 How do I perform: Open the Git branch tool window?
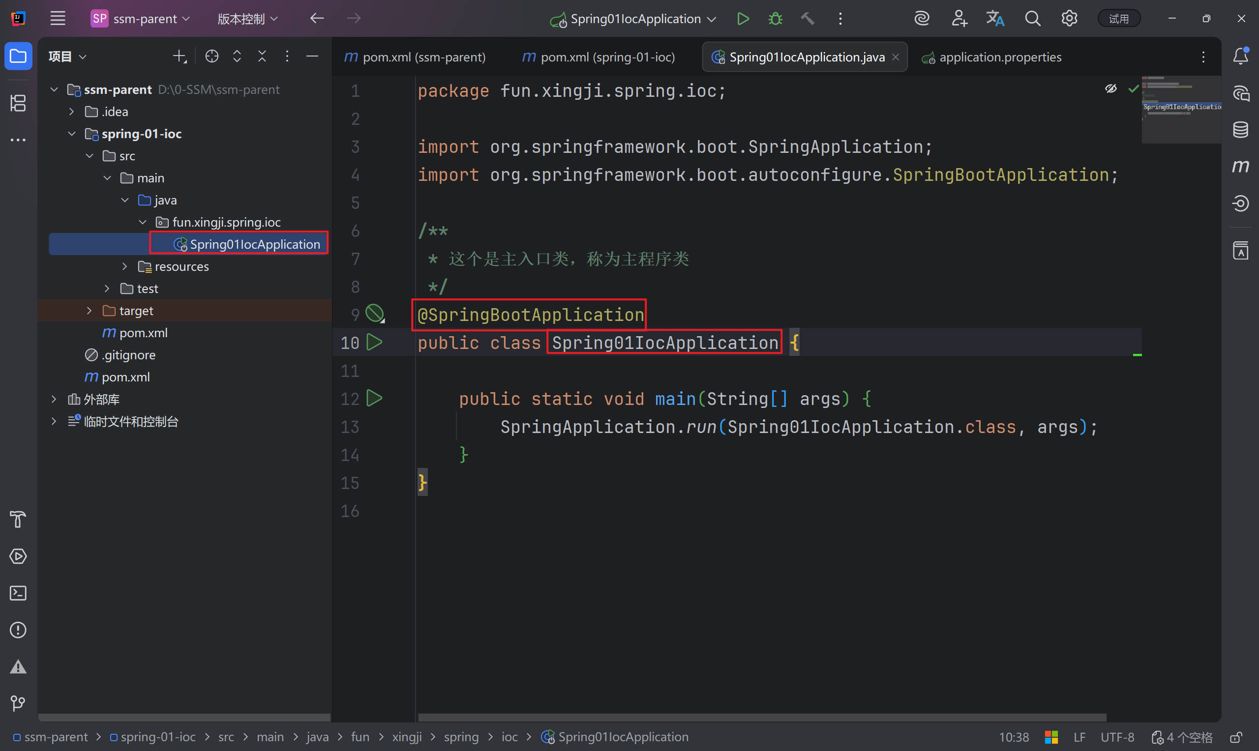pyautogui.click(x=18, y=703)
